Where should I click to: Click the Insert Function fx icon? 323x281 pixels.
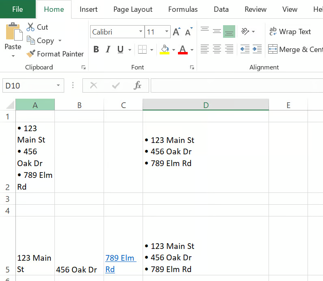(x=138, y=85)
